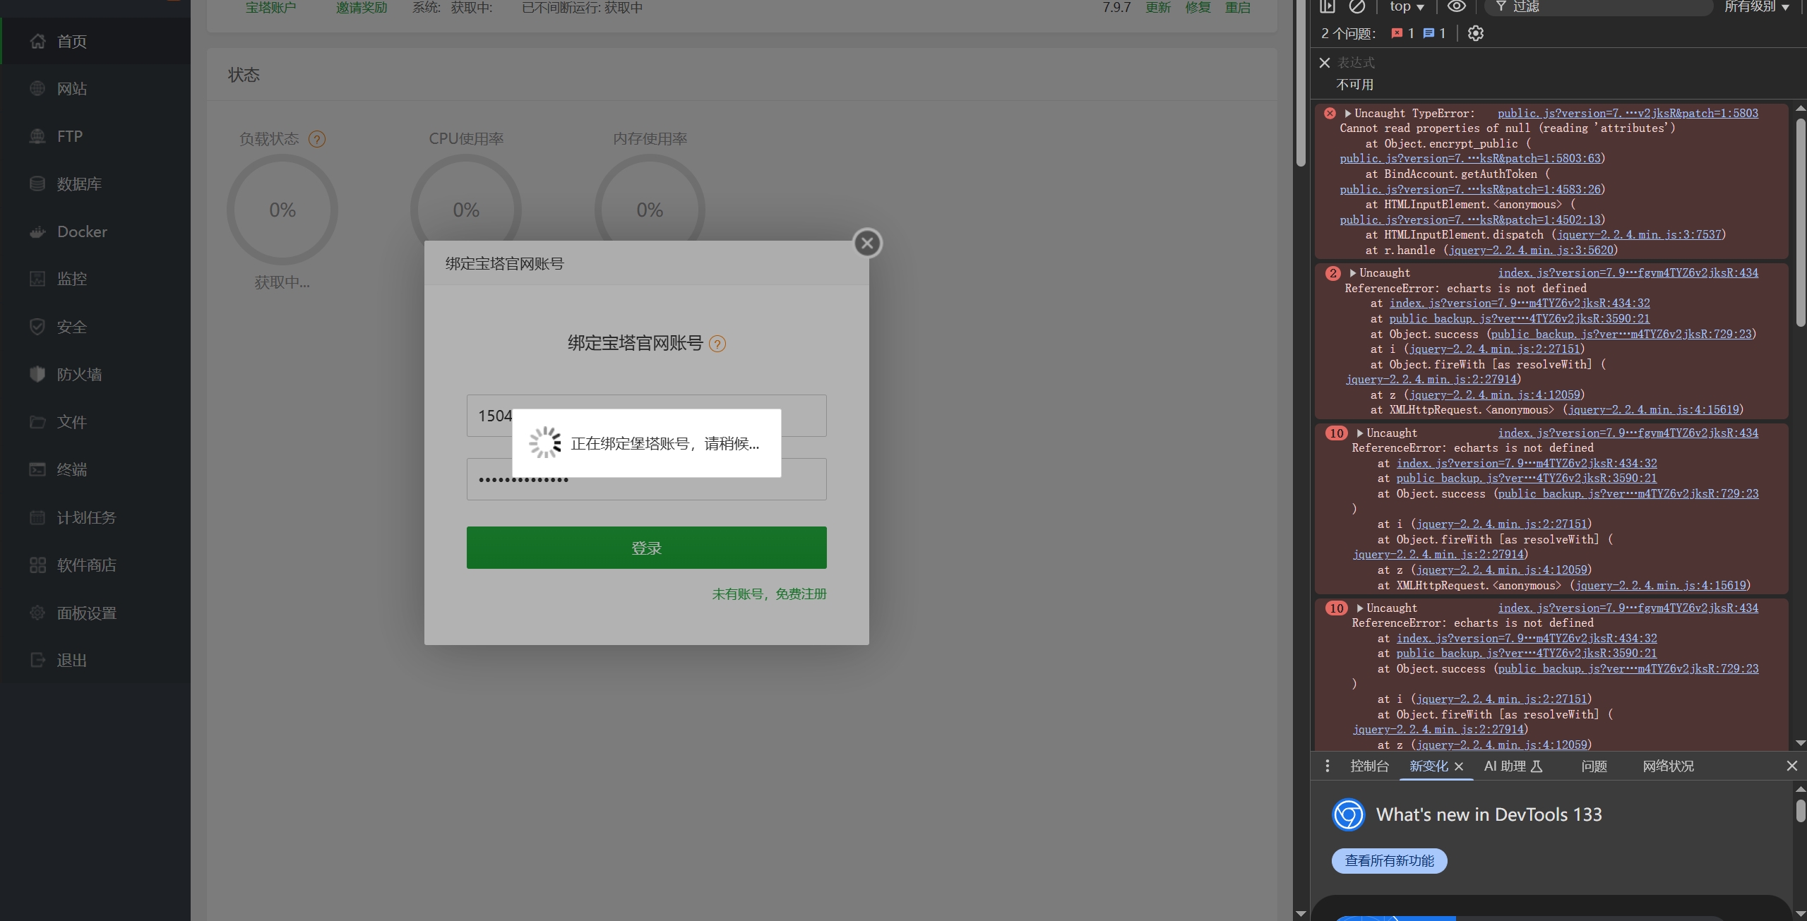Toggle the DevTools console sidebar icon
Screen dimensions: 1807x921
[1328, 6]
